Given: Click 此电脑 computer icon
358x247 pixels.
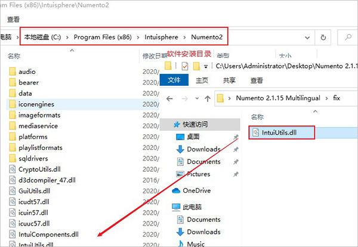Looking at the screenshot, I should click(176, 207).
